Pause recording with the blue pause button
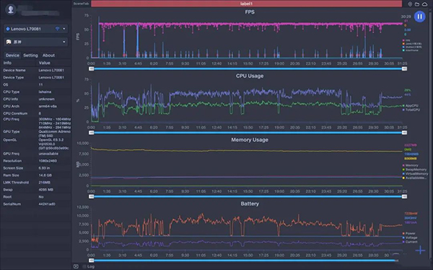Screen dimensions: 433x270 click(x=419, y=17)
